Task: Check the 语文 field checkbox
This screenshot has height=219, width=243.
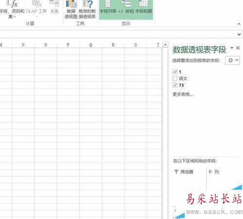Action: tap(175, 78)
